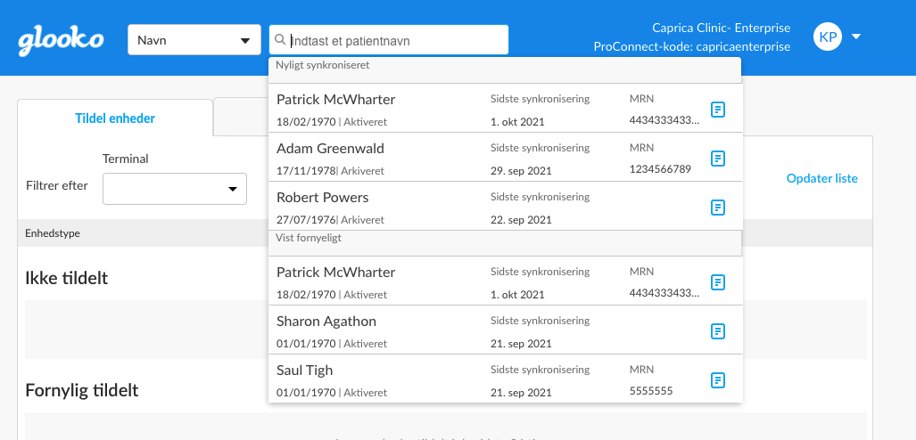
Task: Open summary icon for Adam Greenwald
Action: [718, 159]
